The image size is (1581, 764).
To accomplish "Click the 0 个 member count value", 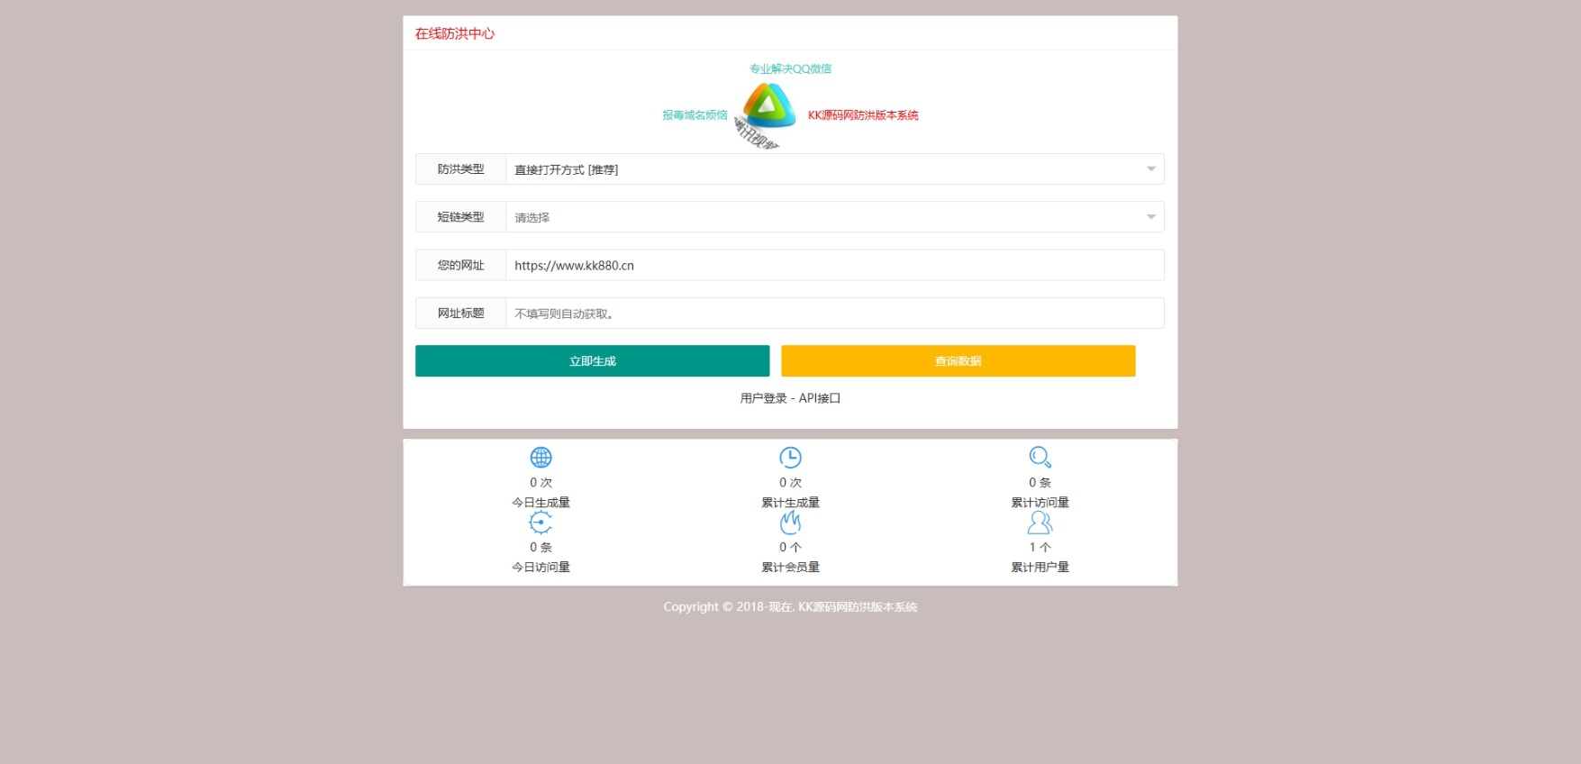I will coord(790,547).
